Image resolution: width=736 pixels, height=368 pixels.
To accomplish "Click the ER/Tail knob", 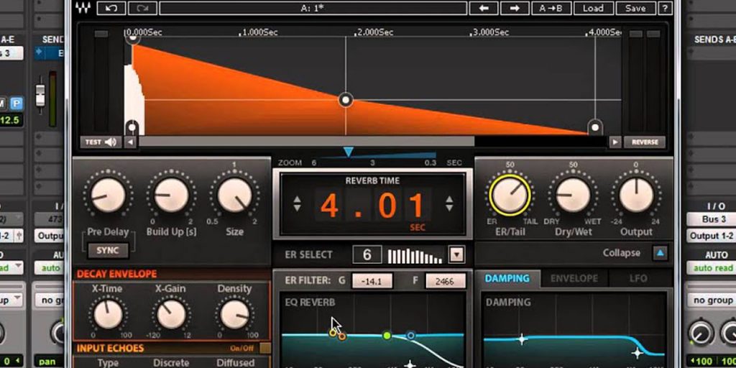I will (x=510, y=195).
